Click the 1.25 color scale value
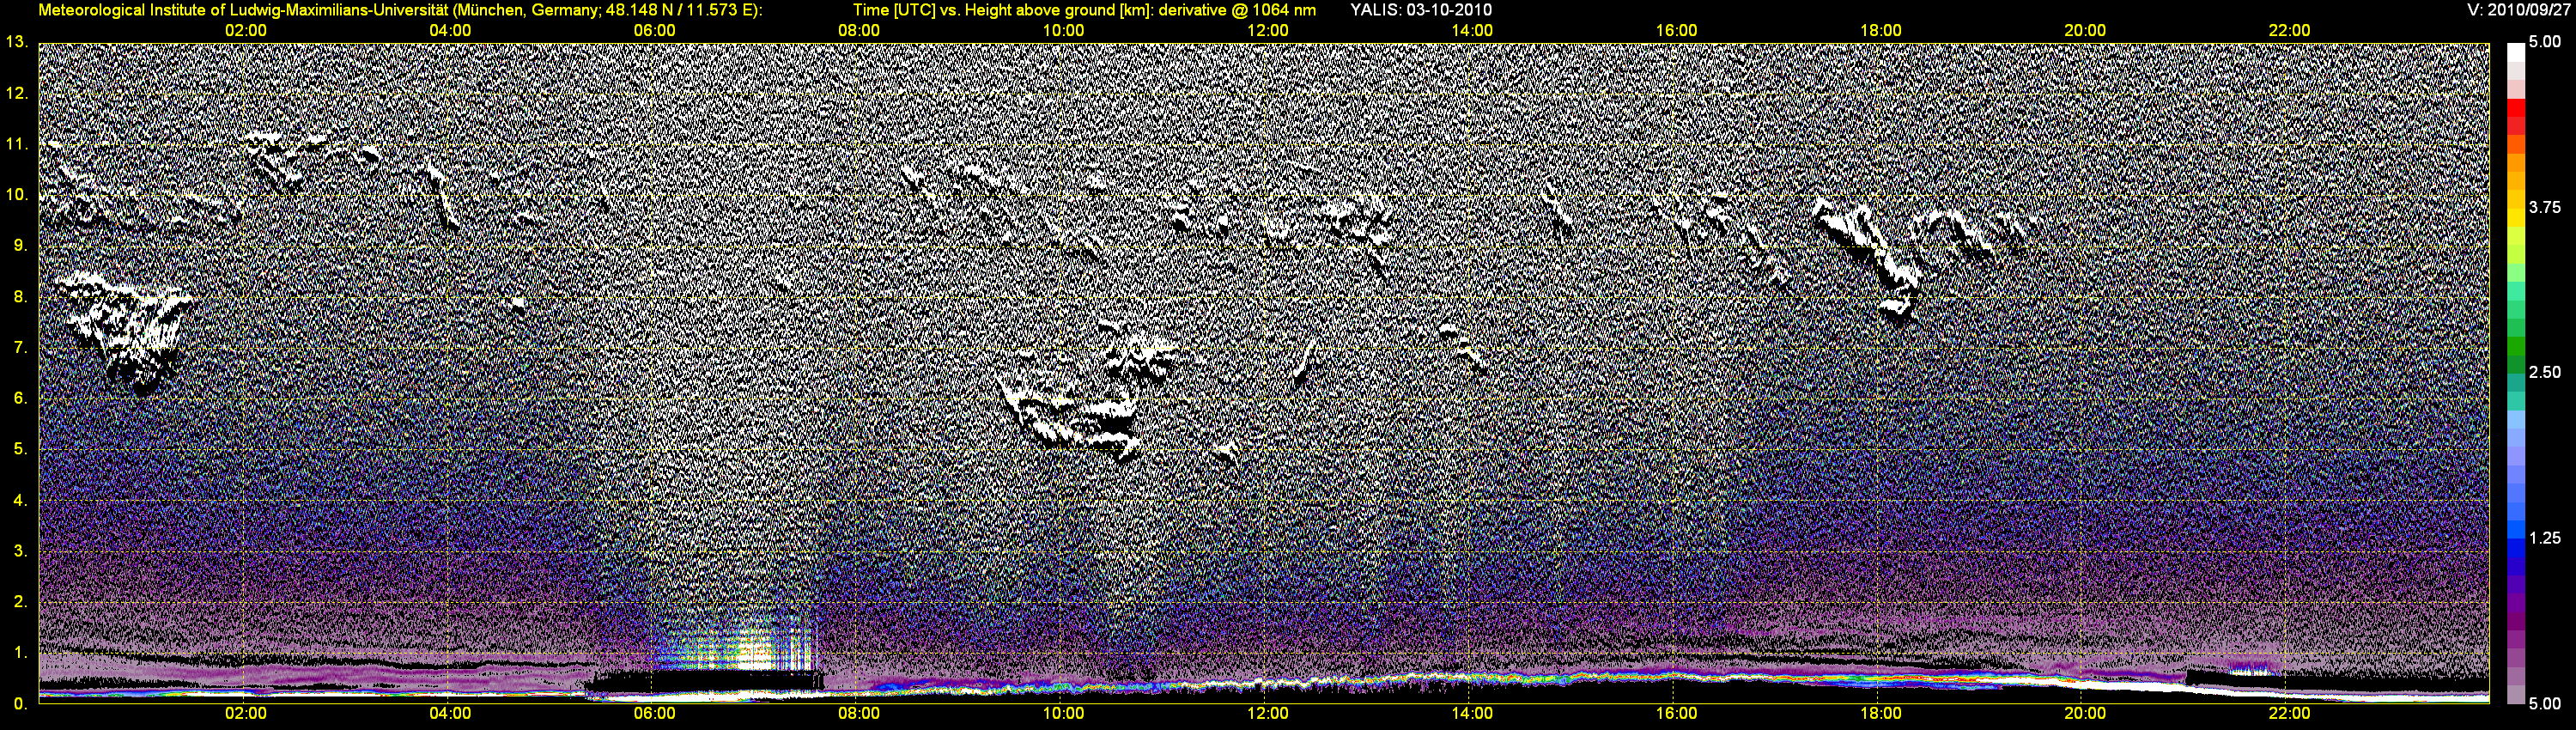The image size is (2576, 730). point(2545,538)
